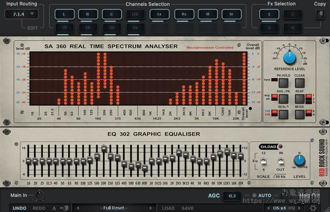
Task: Switch RESLn resolution to 2dB
Action: coord(284,115)
